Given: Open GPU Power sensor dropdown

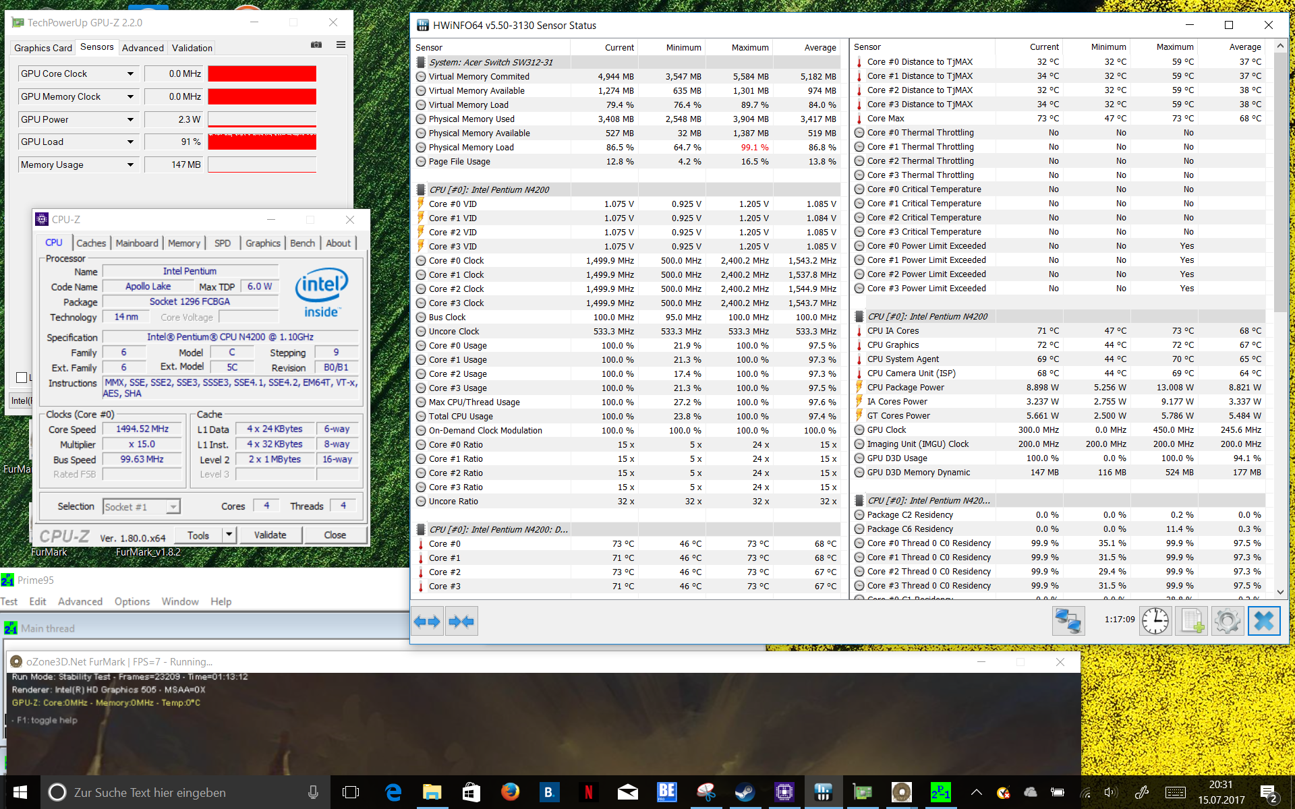Looking at the screenshot, I should coord(130,119).
